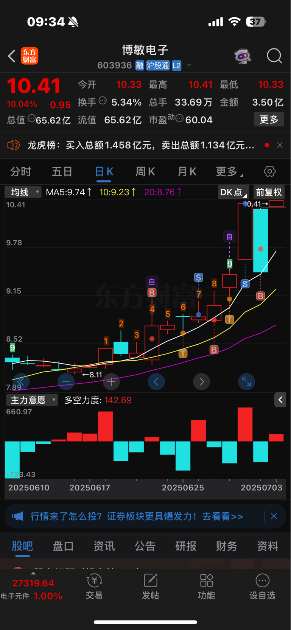The height and width of the screenshot is (630, 291).
Task: Switch to 五日 chart tab
Action: 62,172
